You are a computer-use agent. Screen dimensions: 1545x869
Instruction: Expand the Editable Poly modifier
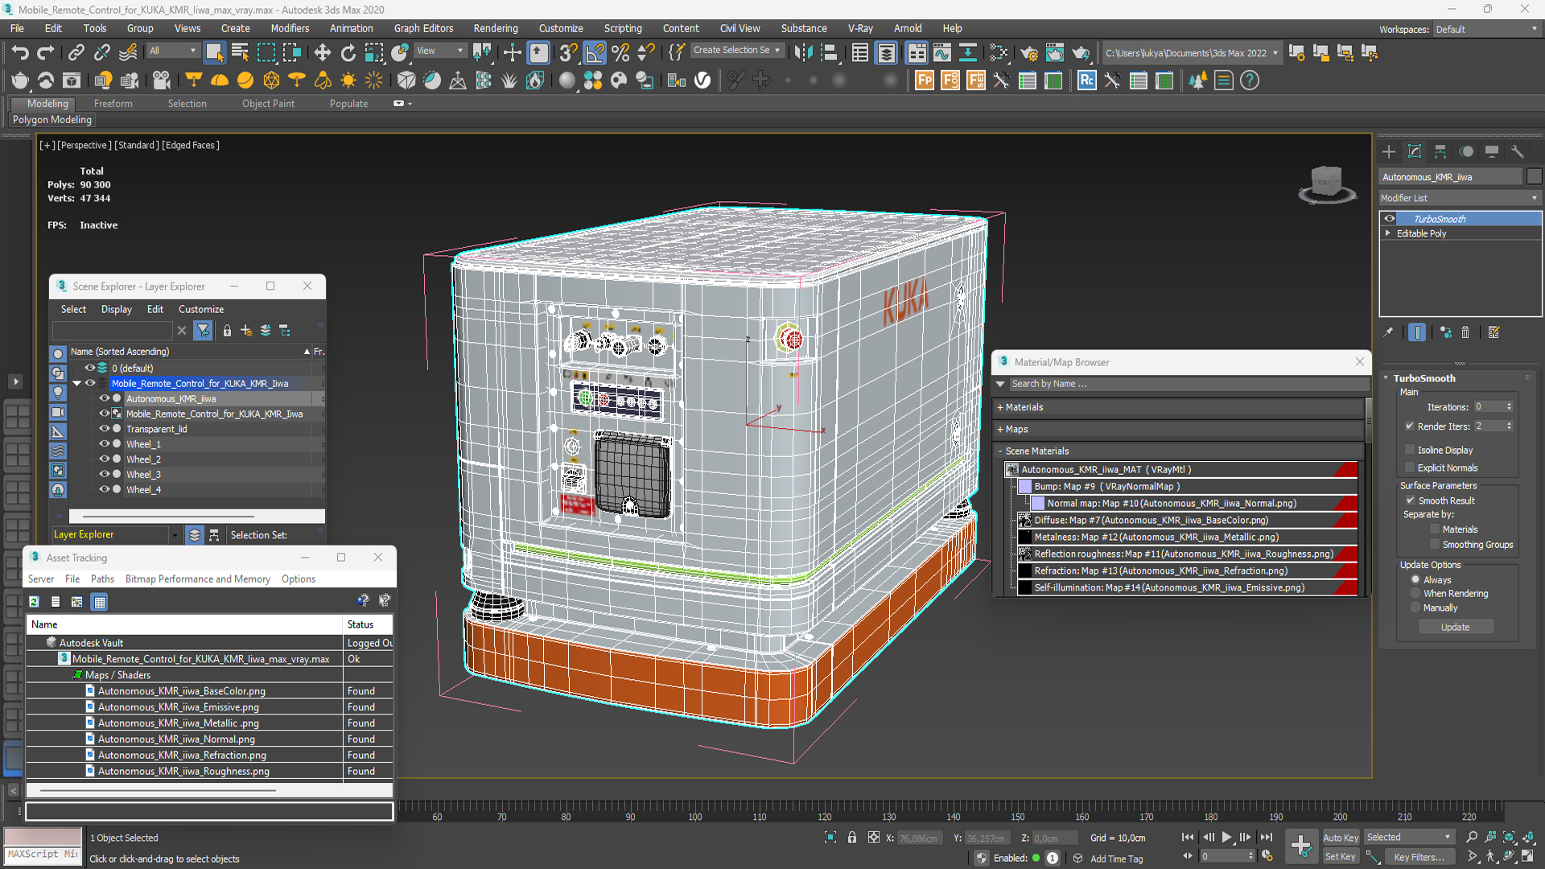(x=1388, y=233)
